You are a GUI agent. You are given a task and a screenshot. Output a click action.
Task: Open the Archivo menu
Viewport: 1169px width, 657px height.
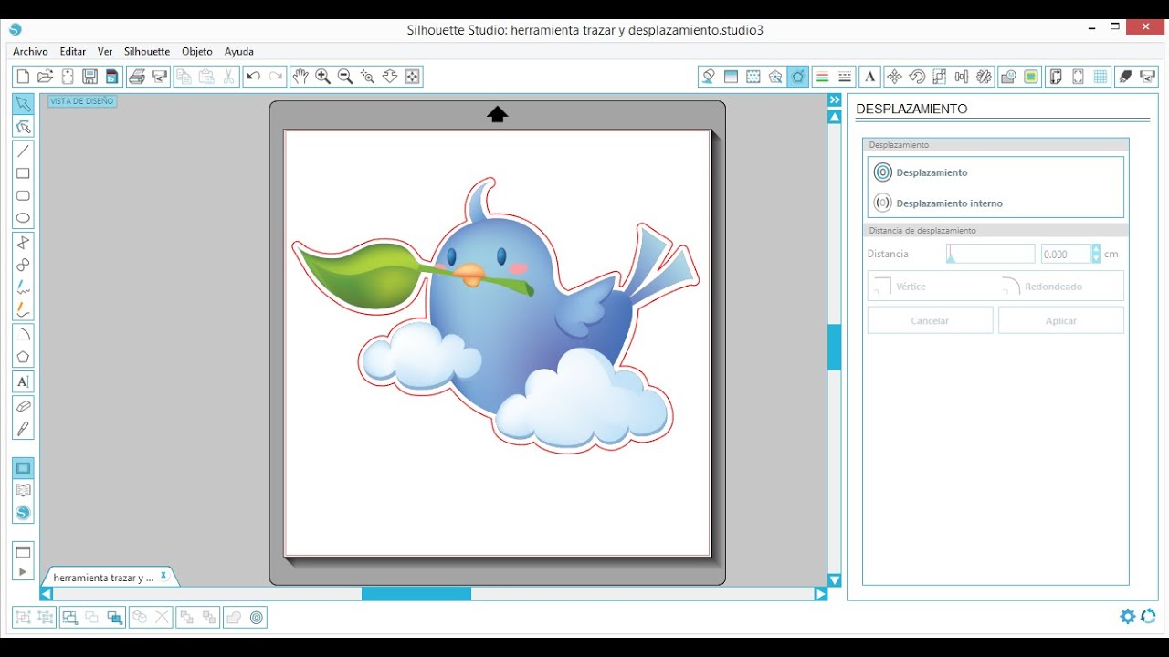tap(30, 52)
